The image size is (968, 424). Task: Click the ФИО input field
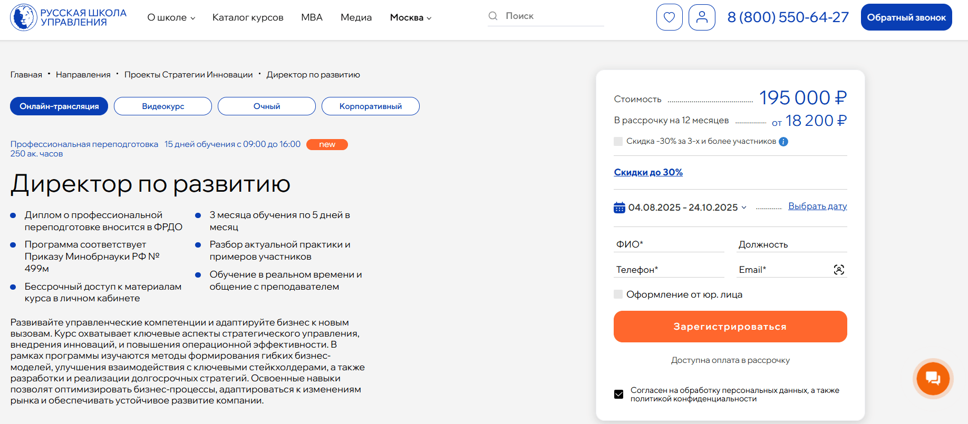[669, 244]
